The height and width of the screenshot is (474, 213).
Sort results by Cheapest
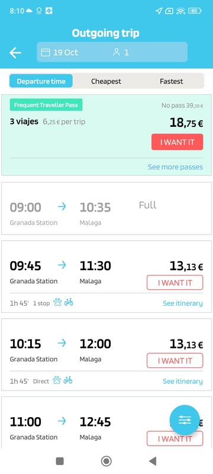[x=106, y=81]
